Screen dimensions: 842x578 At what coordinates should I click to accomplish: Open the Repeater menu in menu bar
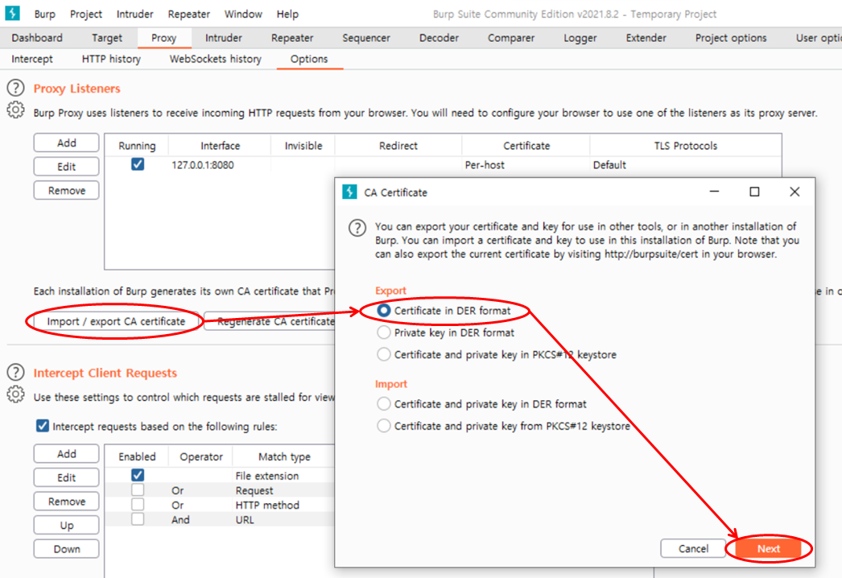188,14
